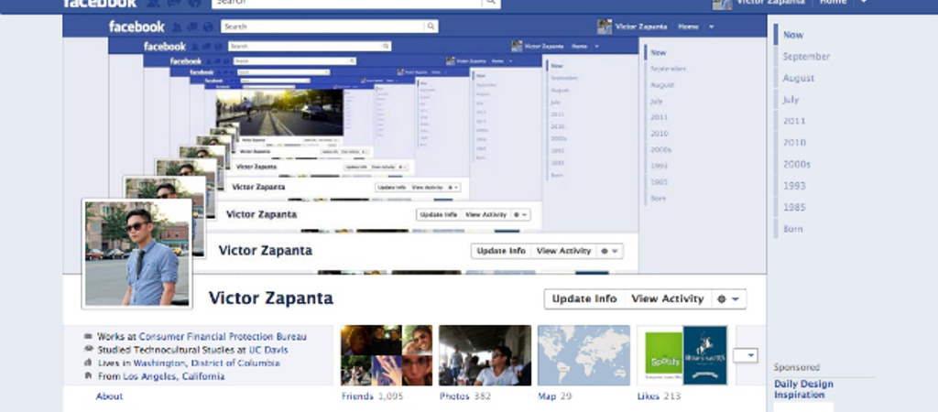
Task: Click the second-largest View Activity button
Action: coord(563,251)
